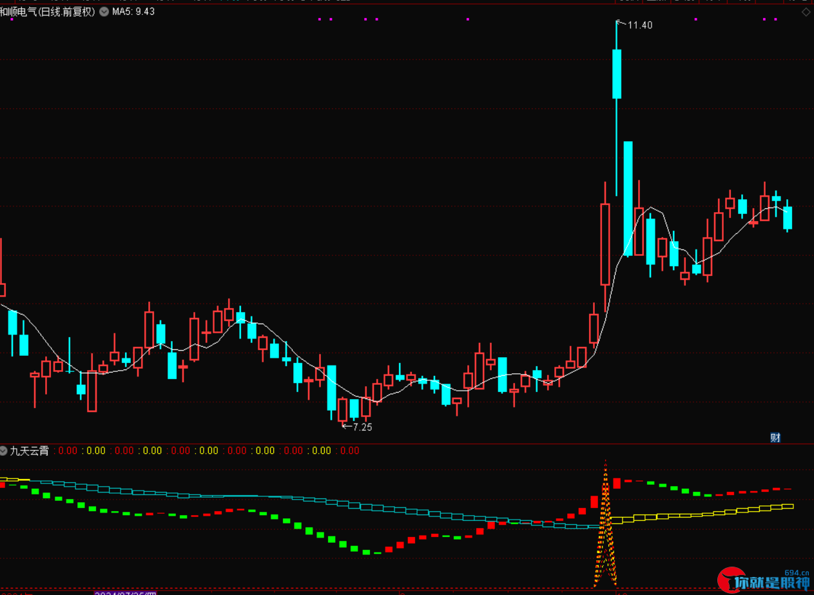The height and width of the screenshot is (595, 814).
Task: Click the 7.25 low price label
Action: click(x=362, y=427)
